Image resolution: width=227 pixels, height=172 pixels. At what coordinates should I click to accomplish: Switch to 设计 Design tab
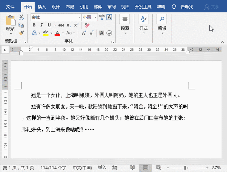(x=56, y=7)
